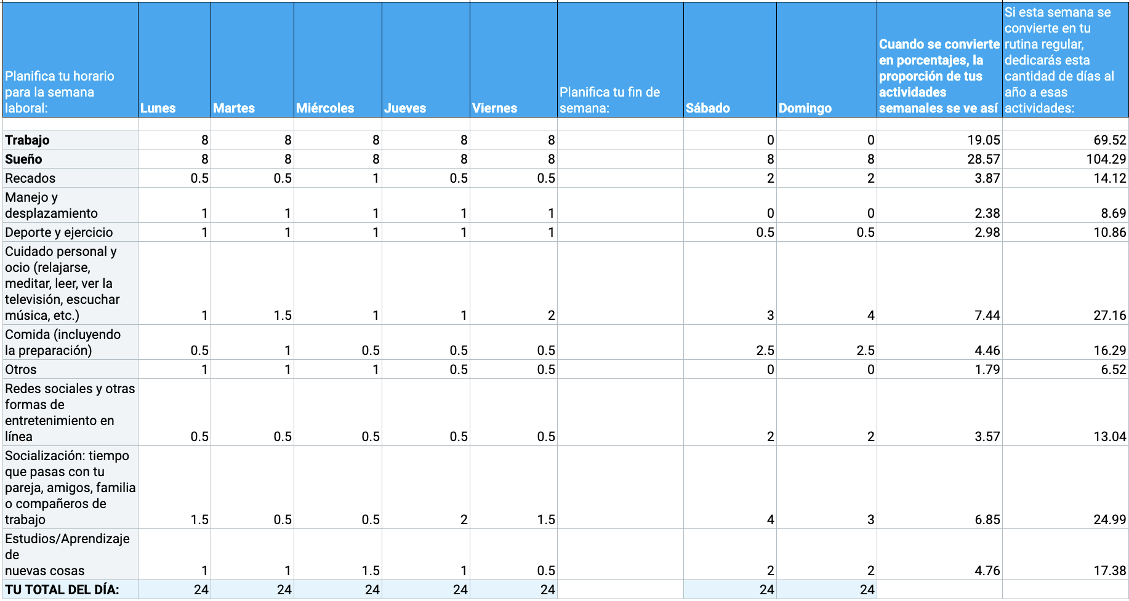This screenshot has width=1129, height=601.
Task: Select the Otros row label
Action: (x=70, y=369)
